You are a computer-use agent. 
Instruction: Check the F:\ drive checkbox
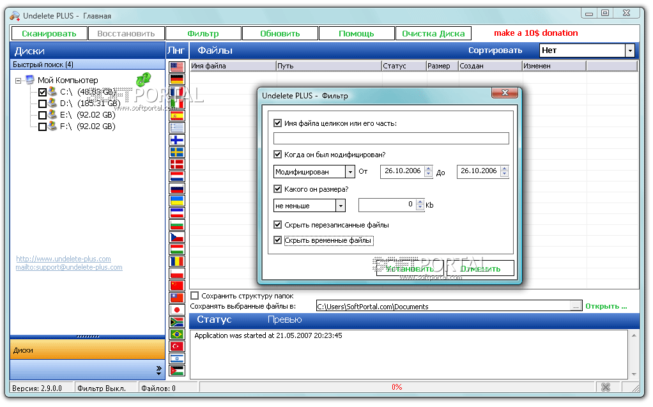click(x=42, y=127)
